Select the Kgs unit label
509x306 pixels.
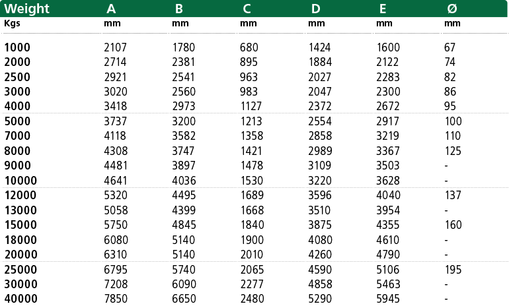click(x=12, y=24)
